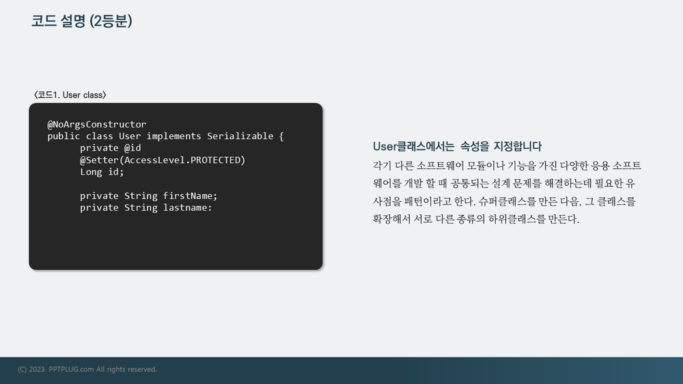Click the opening brace after Serializable
The image size is (683, 384).
(281, 136)
